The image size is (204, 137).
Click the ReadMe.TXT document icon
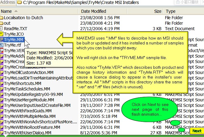1,29
